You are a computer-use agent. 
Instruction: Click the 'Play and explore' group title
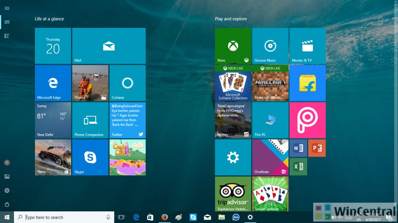point(231,19)
